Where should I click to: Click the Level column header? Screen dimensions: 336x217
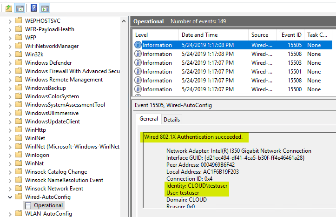pyautogui.click(x=142, y=35)
